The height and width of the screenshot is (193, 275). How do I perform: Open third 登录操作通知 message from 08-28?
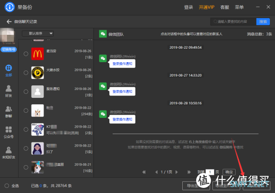pyautogui.click(x=122, y=119)
